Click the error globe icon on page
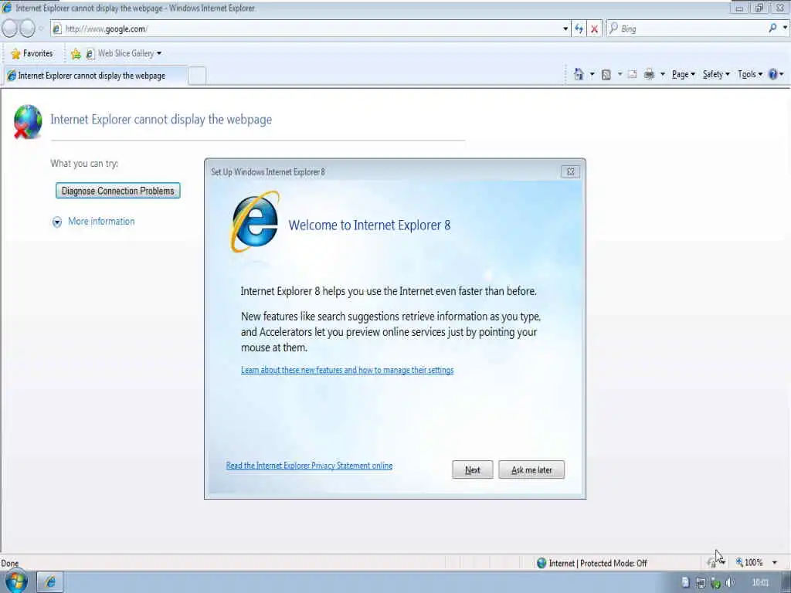This screenshot has width=791, height=593. tap(27, 121)
